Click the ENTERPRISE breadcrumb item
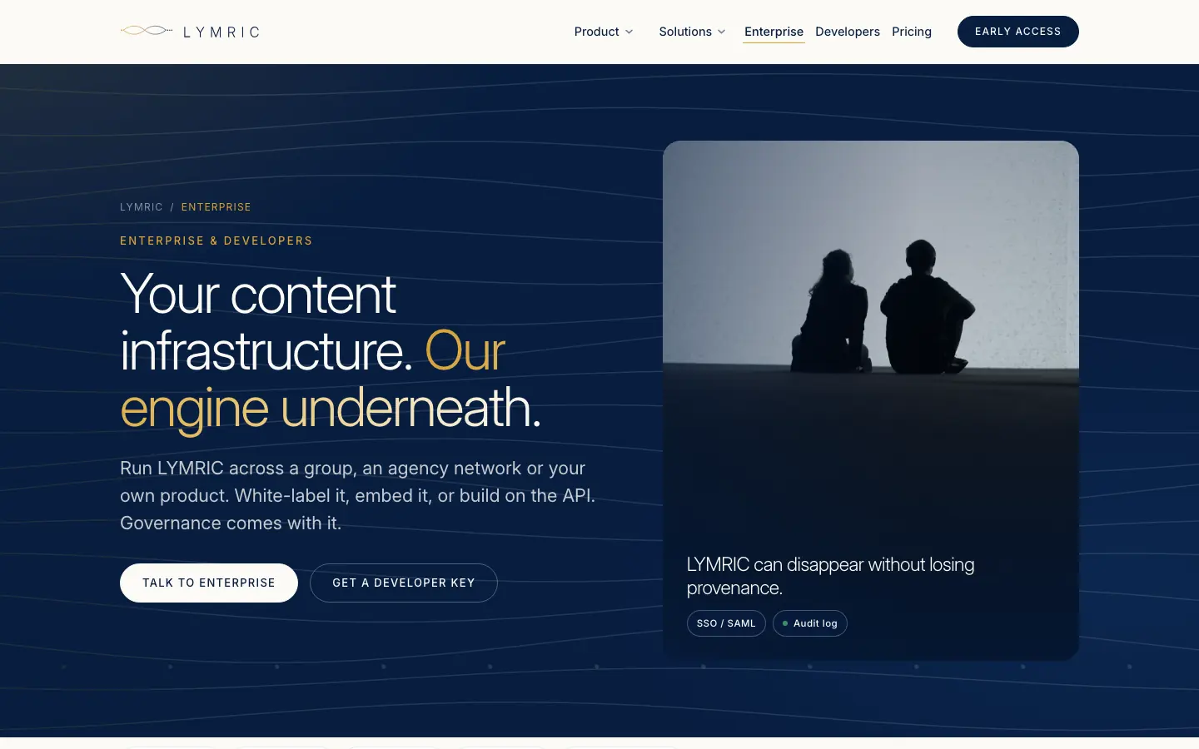The image size is (1199, 749). point(216,207)
